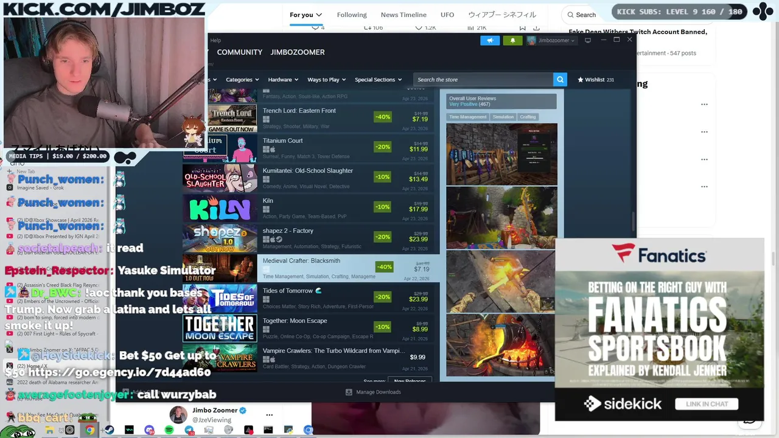The width and height of the screenshot is (779, 438).
Task: Open the Jimbozoomer account dropdown in Steam
Action: [x=556, y=40]
